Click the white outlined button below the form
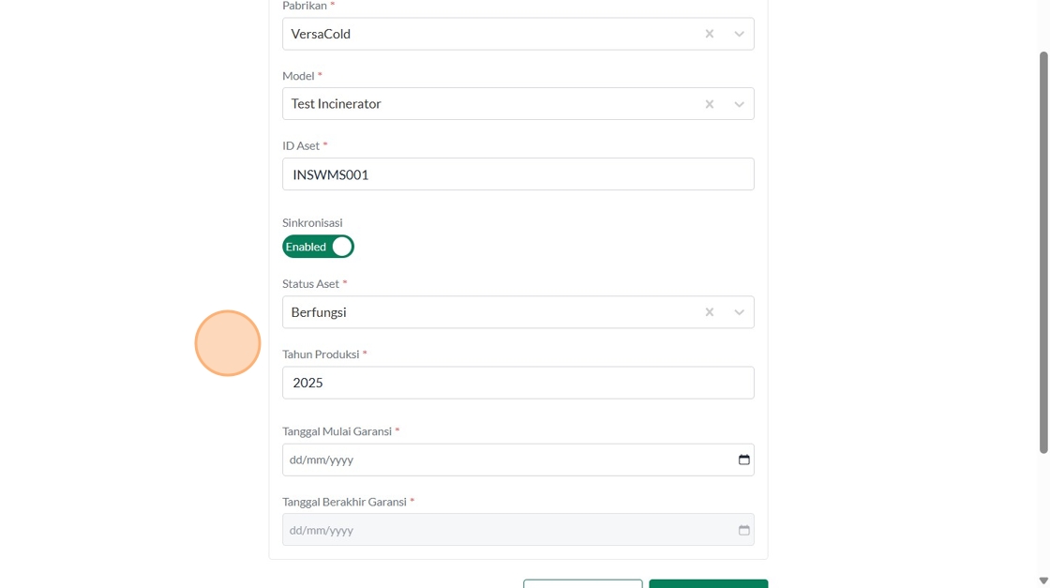 click(x=582, y=583)
